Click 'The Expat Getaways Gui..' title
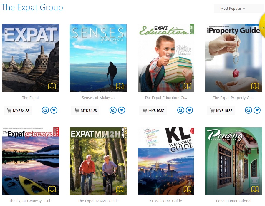Screen dimensions: 265x206 pyautogui.click(x=30, y=201)
